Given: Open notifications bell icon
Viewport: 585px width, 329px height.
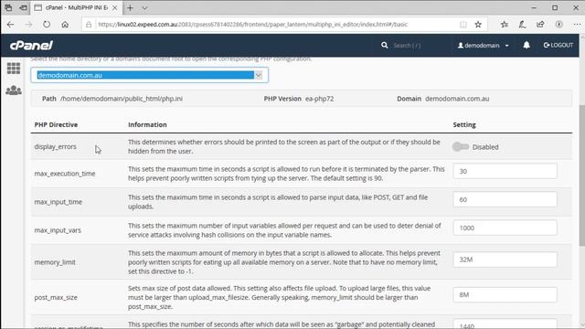Looking at the screenshot, I should point(526,45).
